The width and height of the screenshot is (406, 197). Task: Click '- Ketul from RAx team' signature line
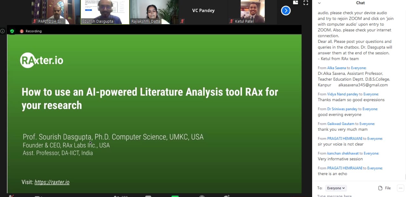[338, 59]
